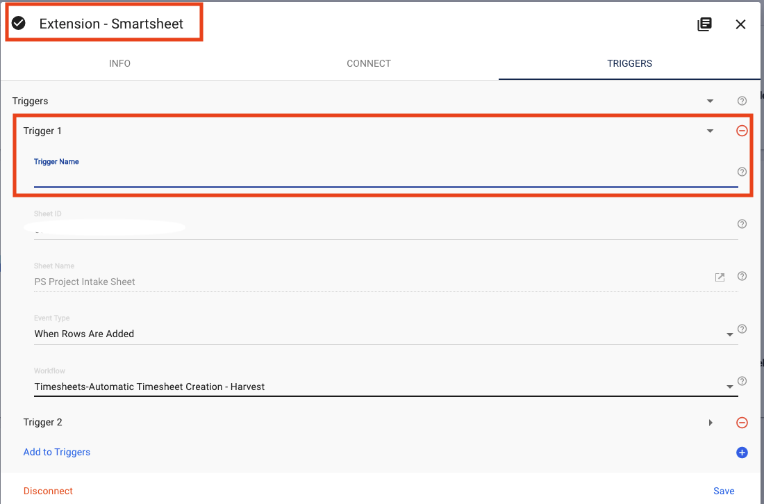The height and width of the screenshot is (504, 764).
Task: Click help icon beside Workflow dropdown
Action: coord(742,381)
